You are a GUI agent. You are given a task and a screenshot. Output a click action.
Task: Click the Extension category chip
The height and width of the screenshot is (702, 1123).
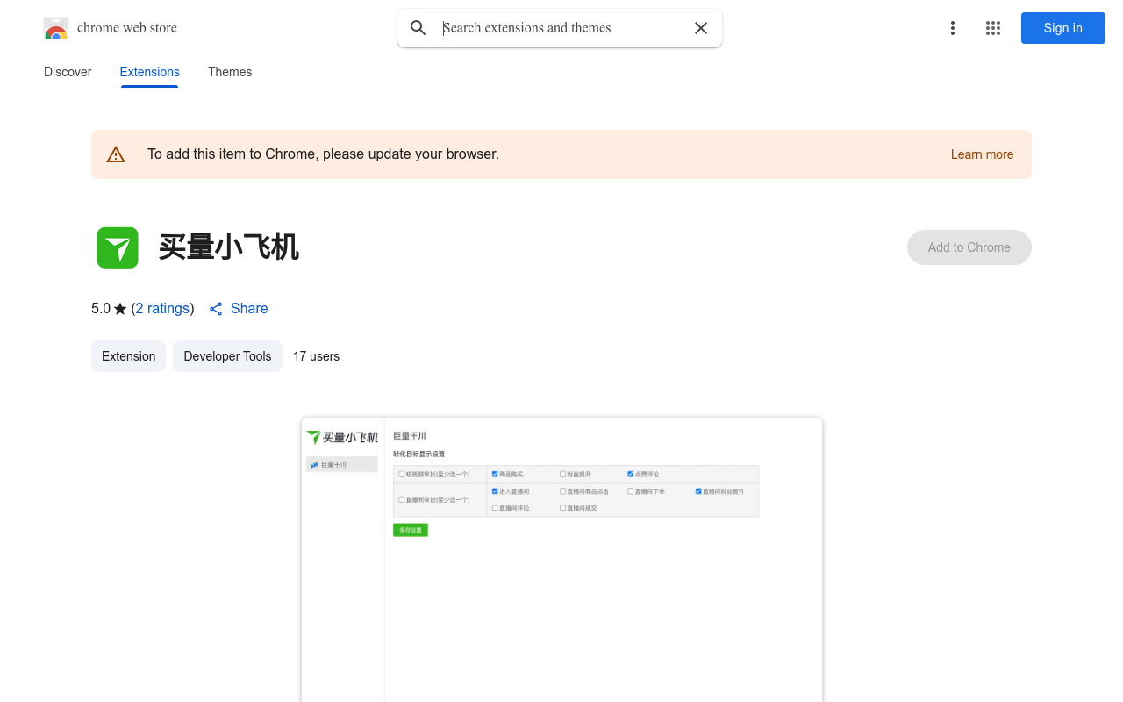[128, 356]
